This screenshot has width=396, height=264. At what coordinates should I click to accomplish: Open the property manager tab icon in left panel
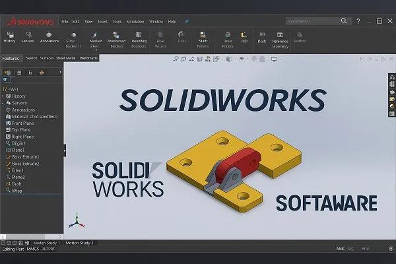click(x=19, y=73)
